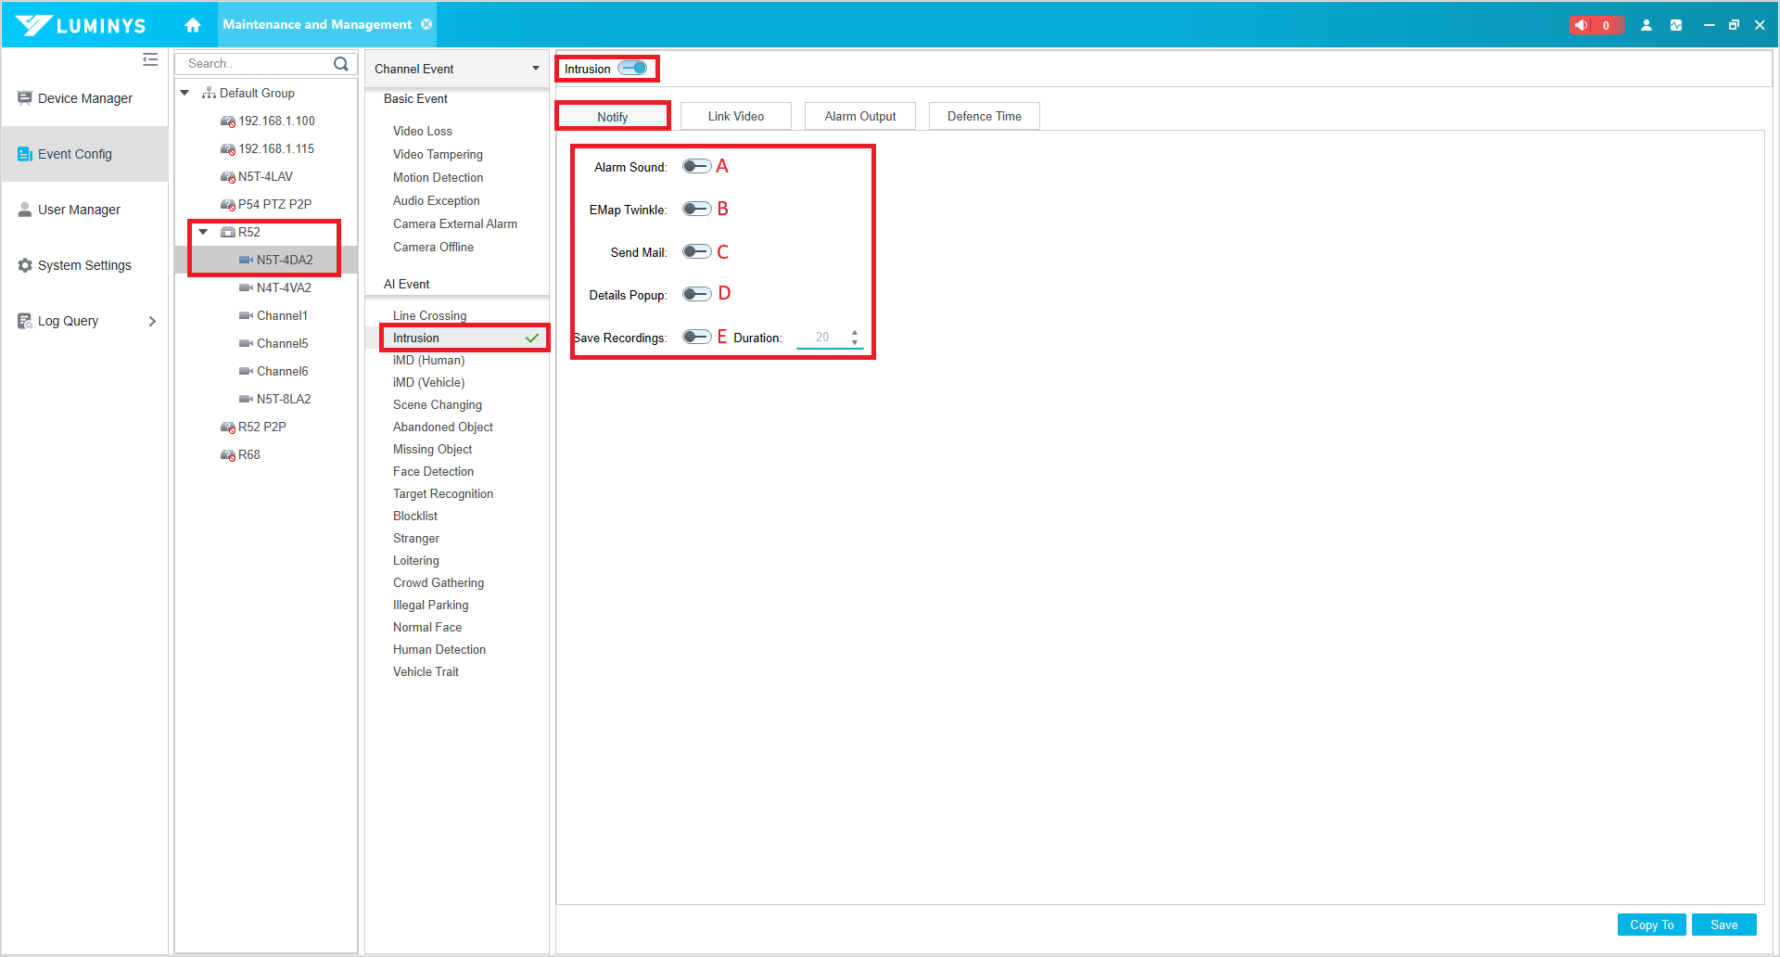
Task: Click the alarm speaker icon
Action: tap(1582, 25)
